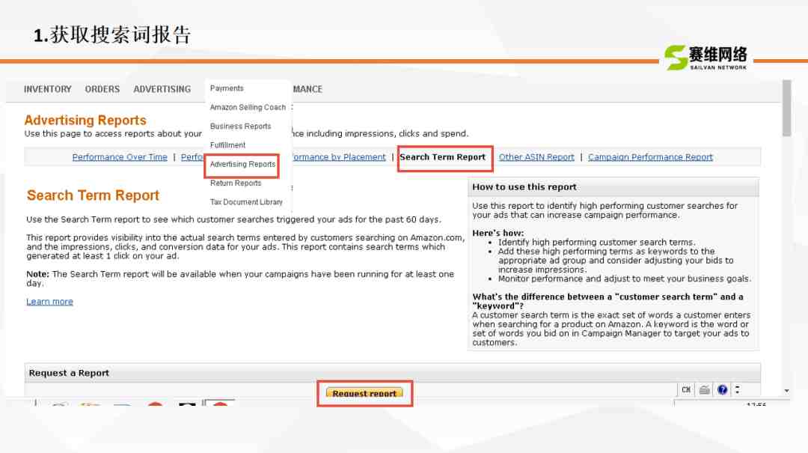Screen dimensions: 808x453
Task: Open the Performance Over Time report link
Action: click(120, 157)
